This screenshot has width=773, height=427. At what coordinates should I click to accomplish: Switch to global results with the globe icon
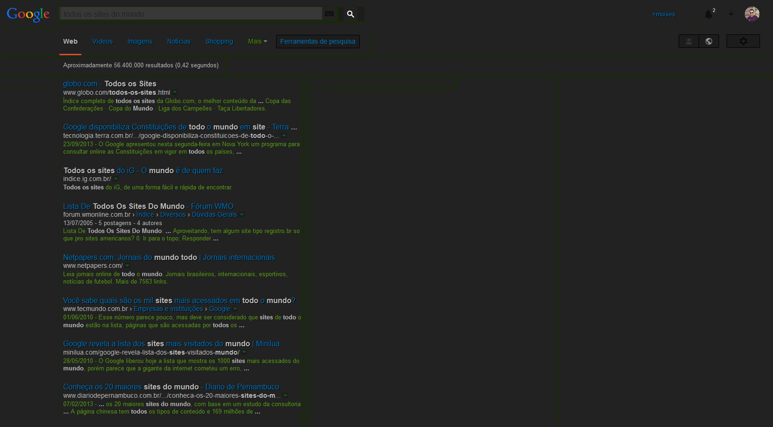[x=709, y=41]
